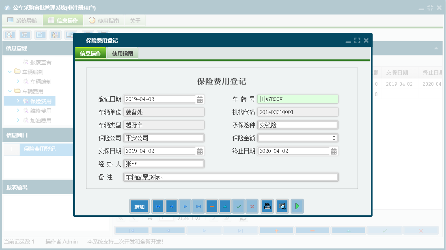Select 保险费用登记 under 信息窗口
This screenshot has height=250, width=446.
click(x=39, y=149)
